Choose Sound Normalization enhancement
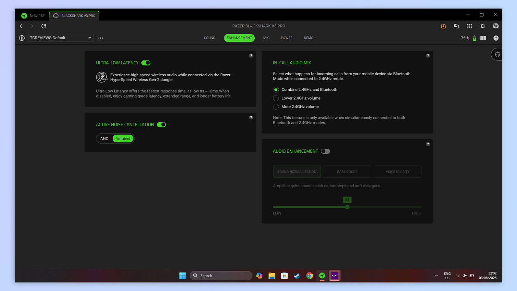Screen dimensions: 517x291 point(297,172)
